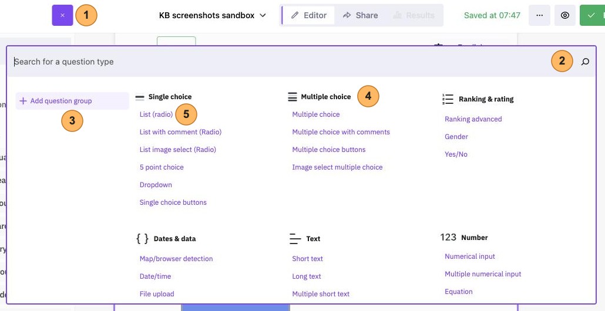Click the Dates & data heading
Image resolution: width=605 pixels, height=311 pixels.
click(x=175, y=239)
